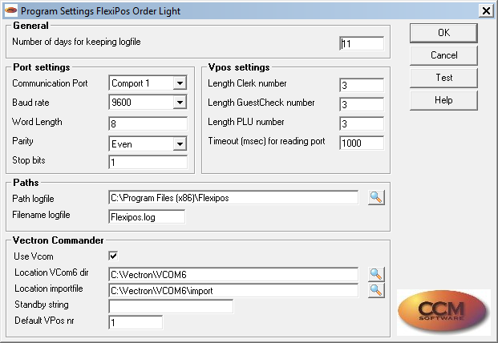
Task: Open the Communication Port dropdown arrow
Action: pyautogui.click(x=180, y=83)
